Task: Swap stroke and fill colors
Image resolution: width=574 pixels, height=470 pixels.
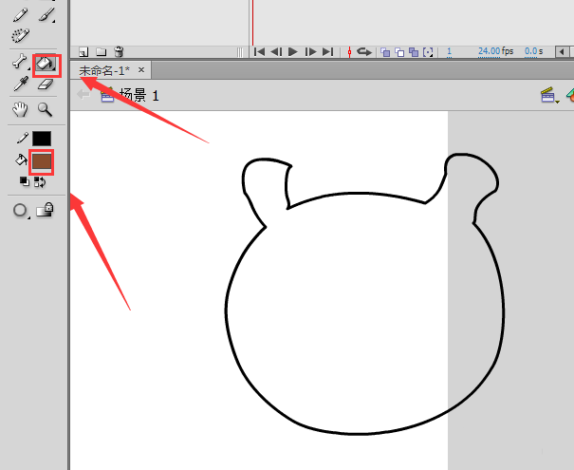Action: point(40,181)
